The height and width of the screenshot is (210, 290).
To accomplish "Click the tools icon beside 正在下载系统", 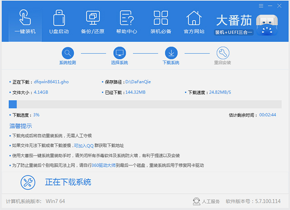I will coord(28,182).
